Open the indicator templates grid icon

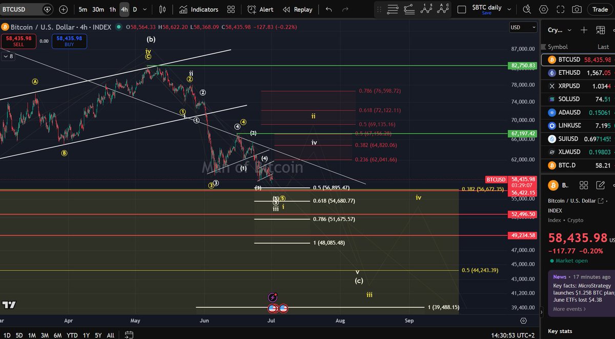(x=231, y=9)
